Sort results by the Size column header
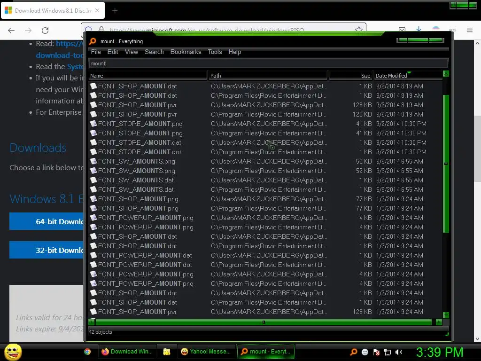This screenshot has height=361, width=481. [350, 76]
